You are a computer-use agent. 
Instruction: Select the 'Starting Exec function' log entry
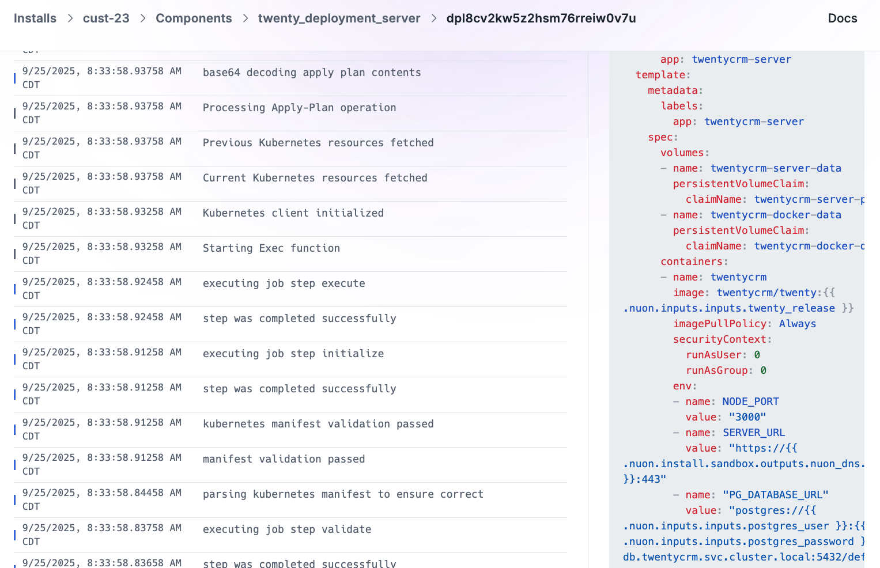tap(271, 248)
